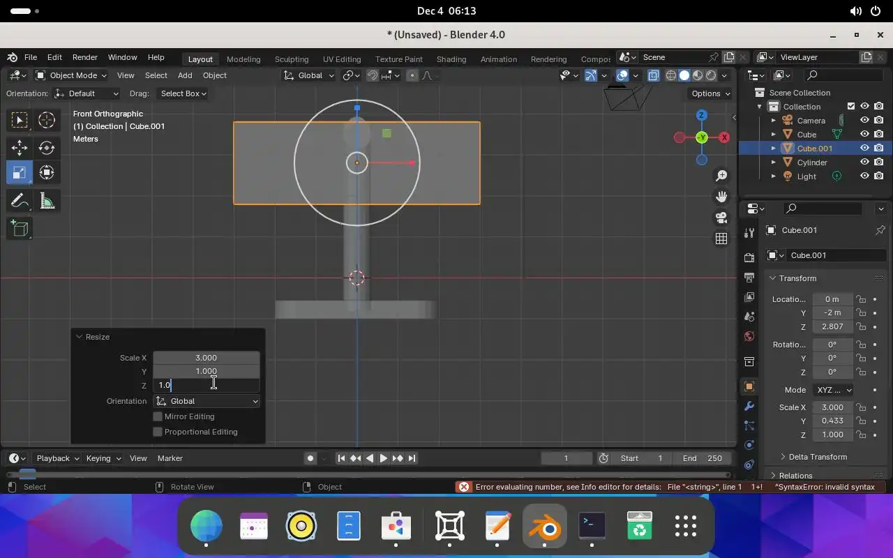Enable the Mirror Editing checkbox
Viewport: 893px width, 558px height.
tap(158, 416)
